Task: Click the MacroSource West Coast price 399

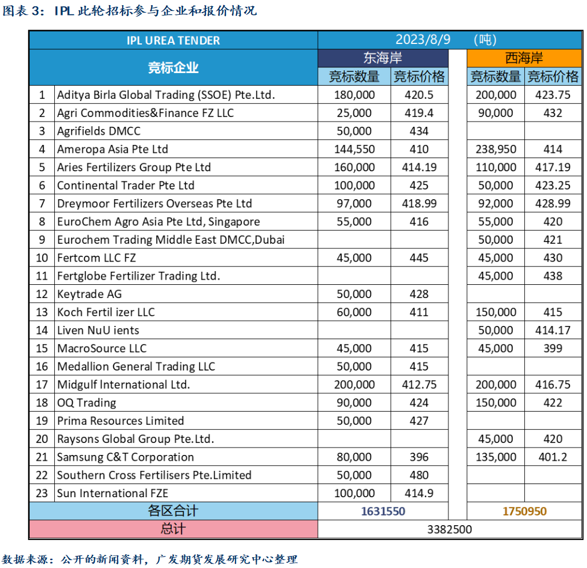Action: pyautogui.click(x=552, y=349)
